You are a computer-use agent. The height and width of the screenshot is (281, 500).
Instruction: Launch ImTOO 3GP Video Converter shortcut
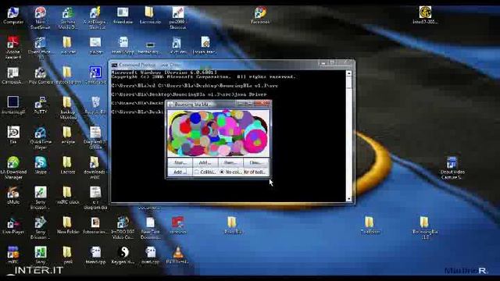pyautogui.click(x=123, y=228)
